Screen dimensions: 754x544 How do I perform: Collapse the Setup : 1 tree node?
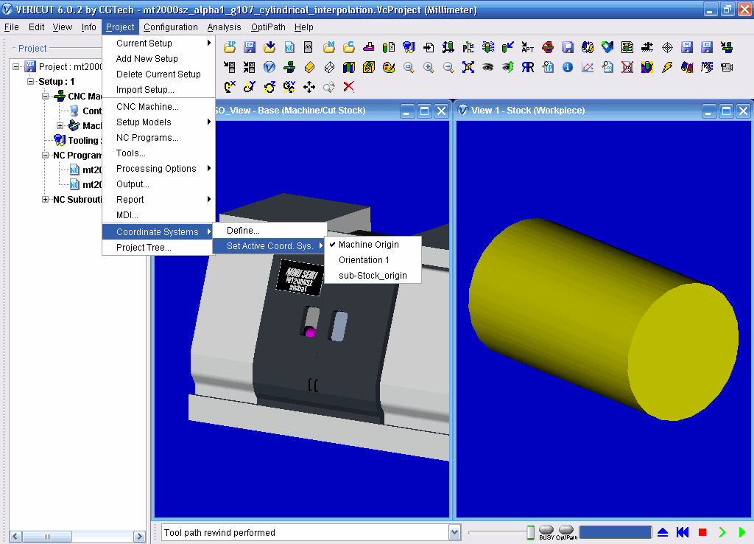pos(31,81)
